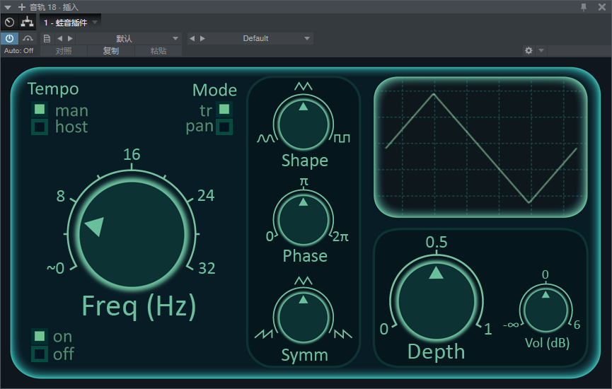This screenshot has width=612, height=389.
Task: Go to next preset of 默认
Action: (70, 38)
